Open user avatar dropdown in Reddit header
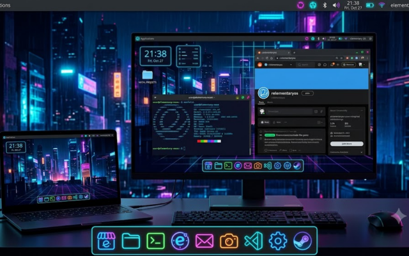Screen dimensions: 409x256 click(362, 65)
